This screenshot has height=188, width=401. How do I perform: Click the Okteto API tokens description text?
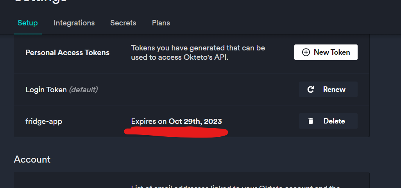pos(198,52)
